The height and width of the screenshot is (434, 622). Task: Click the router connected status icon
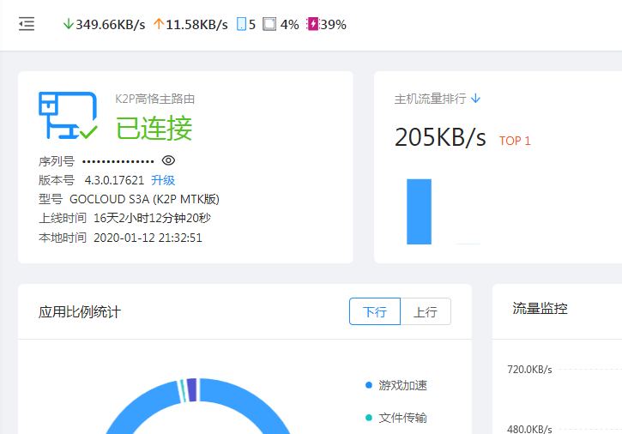point(67,116)
